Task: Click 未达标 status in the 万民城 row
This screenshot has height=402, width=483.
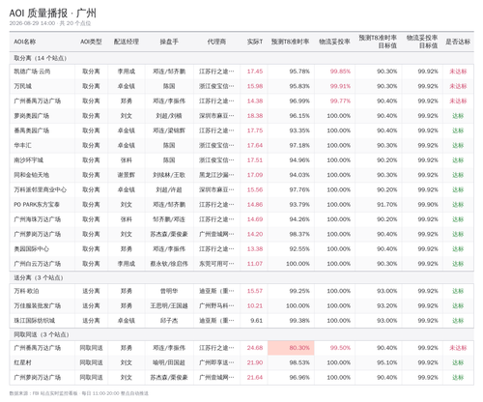Action: tap(458, 86)
